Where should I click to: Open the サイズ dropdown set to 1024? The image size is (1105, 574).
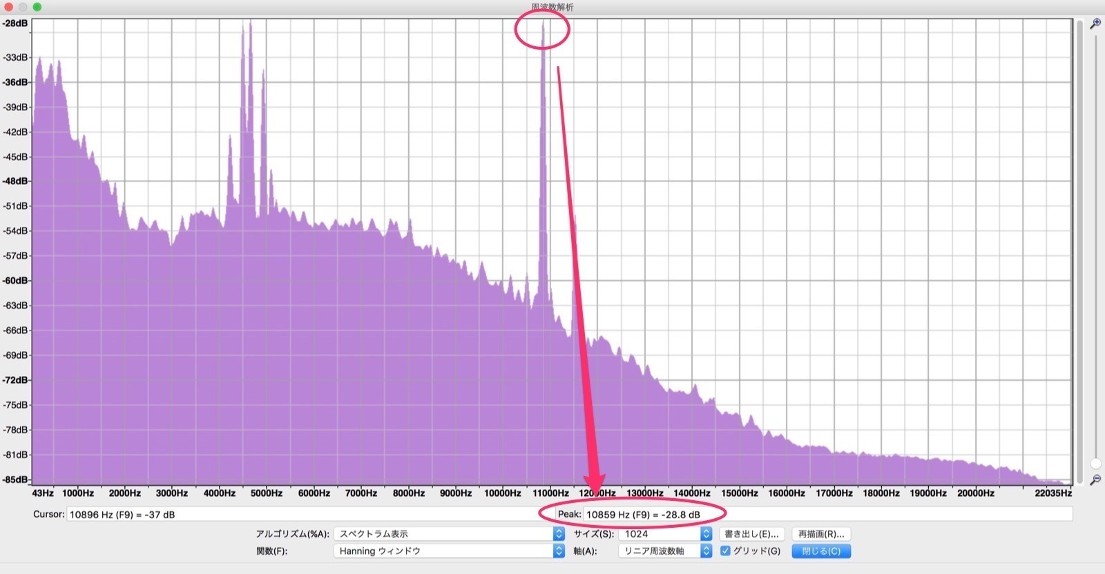[666, 534]
